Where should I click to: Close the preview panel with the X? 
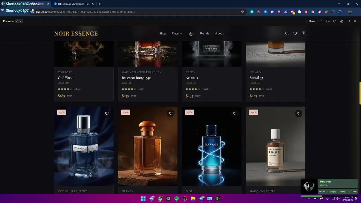(355, 21)
